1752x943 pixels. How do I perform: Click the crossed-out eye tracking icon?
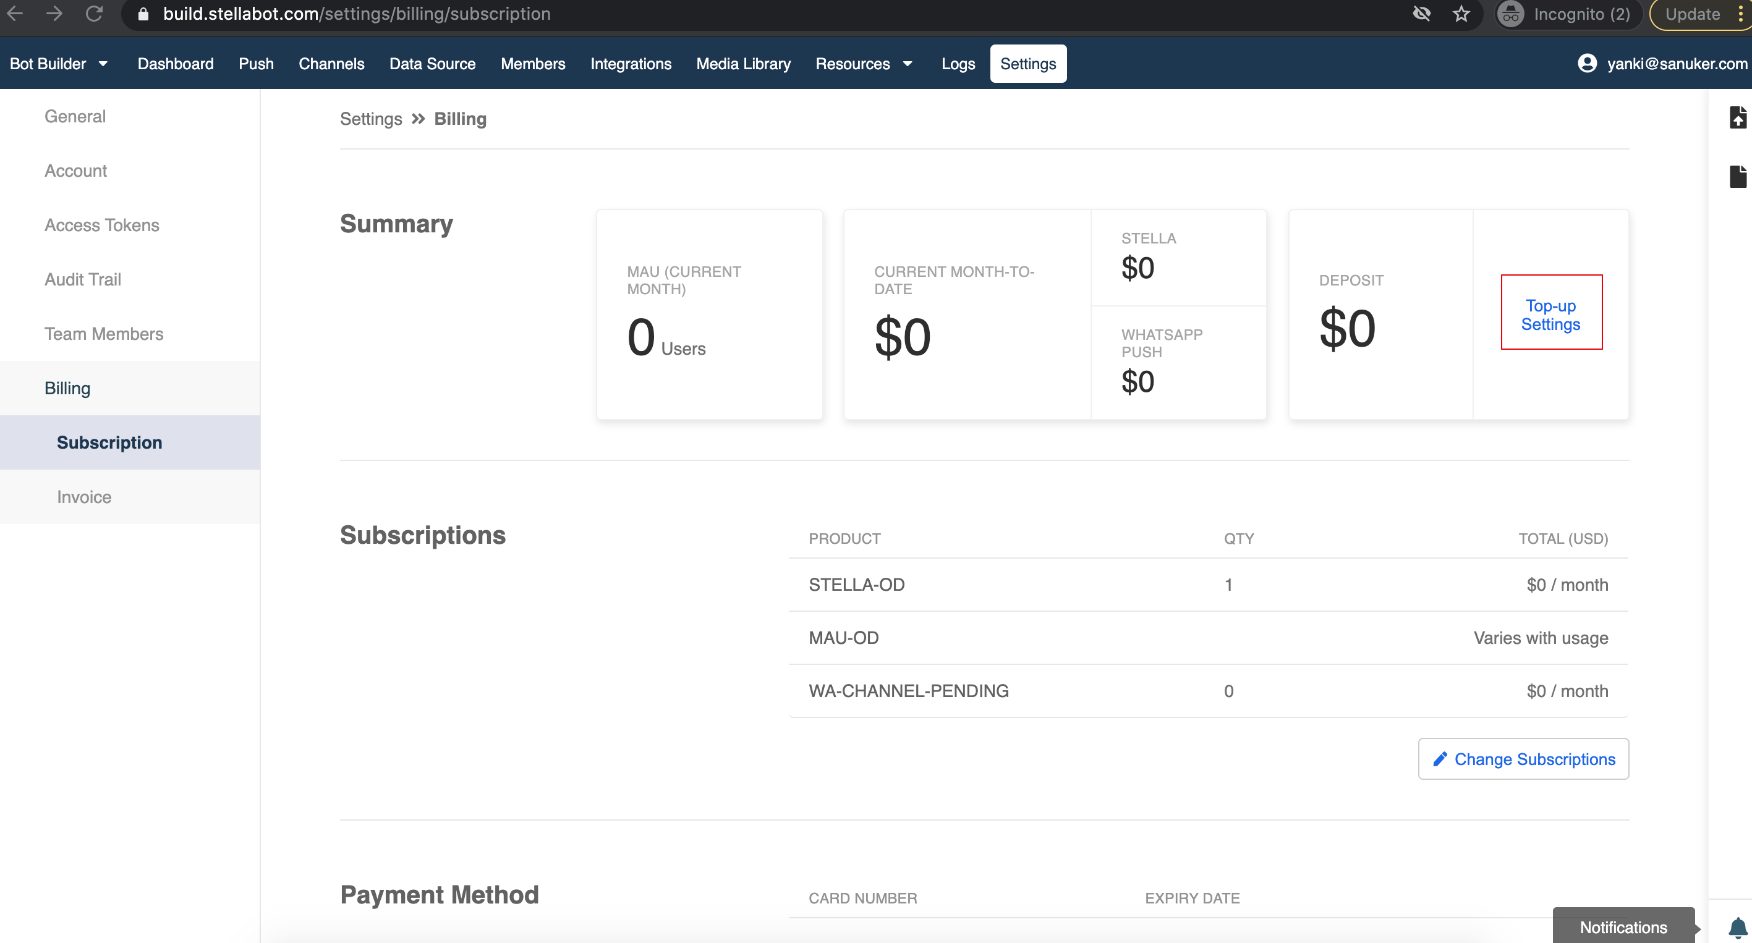click(1421, 14)
